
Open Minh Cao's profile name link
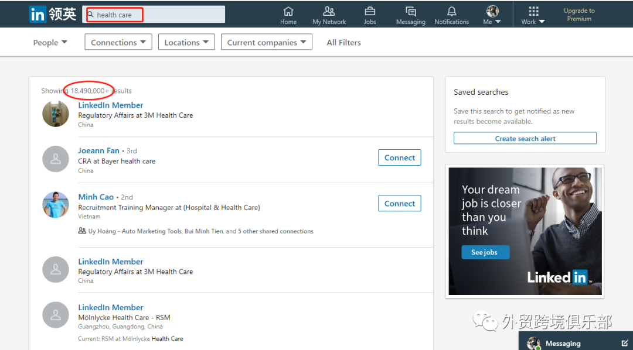click(96, 197)
